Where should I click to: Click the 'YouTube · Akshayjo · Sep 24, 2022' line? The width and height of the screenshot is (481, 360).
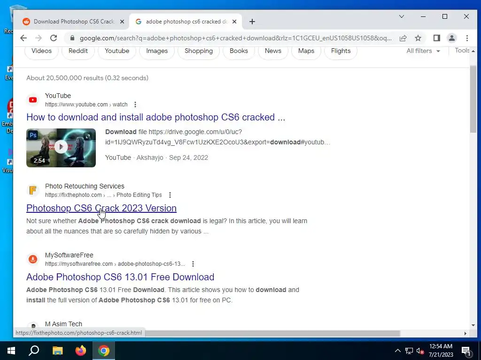pyautogui.click(x=156, y=157)
